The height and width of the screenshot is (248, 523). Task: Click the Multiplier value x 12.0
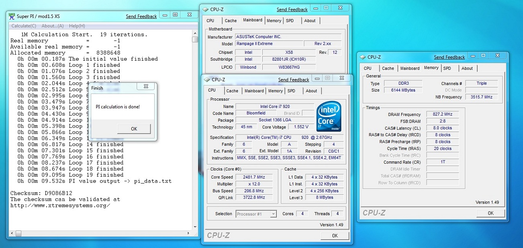tap(254, 184)
